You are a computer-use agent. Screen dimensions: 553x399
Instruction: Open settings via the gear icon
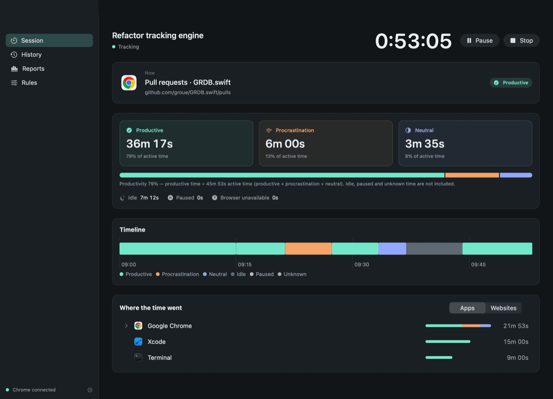[x=90, y=390]
